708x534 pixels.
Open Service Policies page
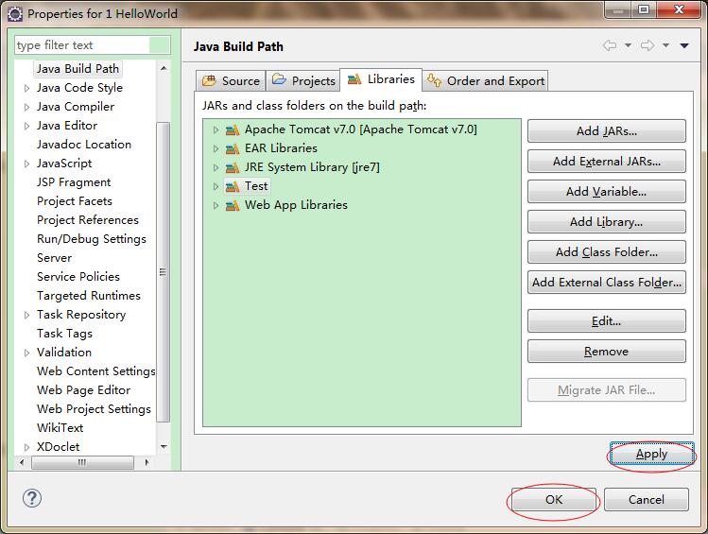pyautogui.click(x=78, y=277)
